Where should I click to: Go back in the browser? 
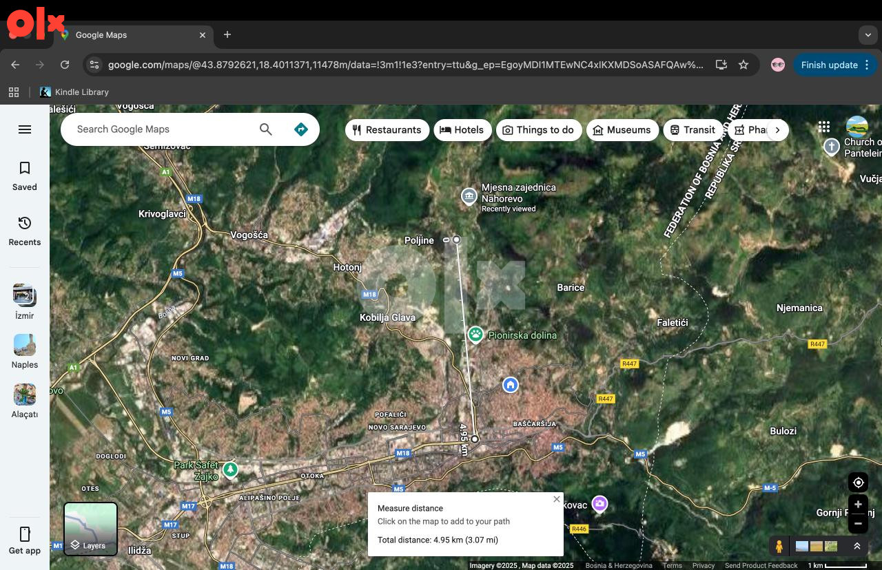click(15, 65)
